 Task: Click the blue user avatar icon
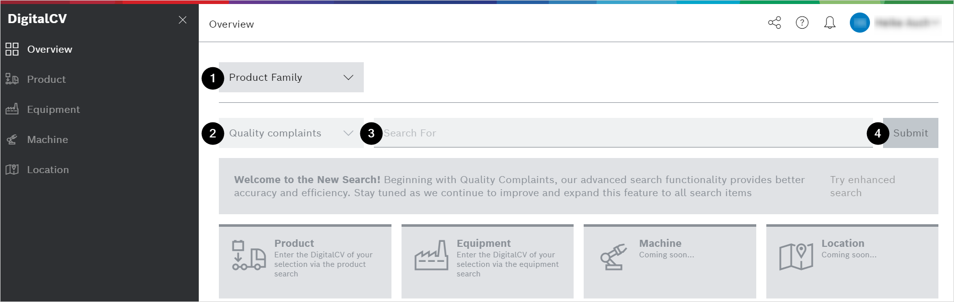[x=859, y=23]
